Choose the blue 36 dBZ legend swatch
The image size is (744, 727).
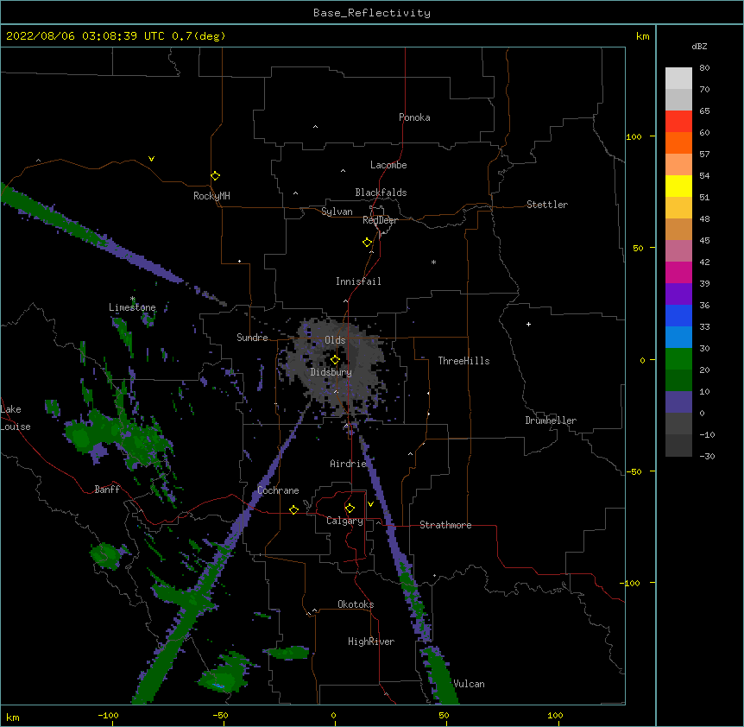tap(678, 315)
